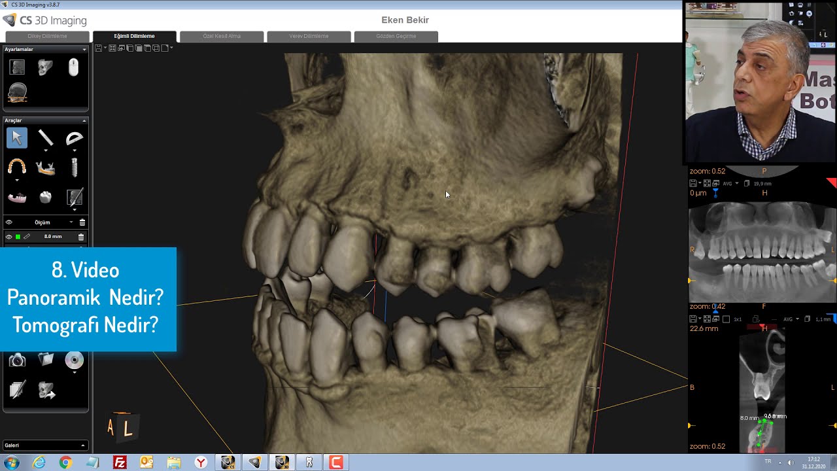
Task: Open FileZilla from taskbar
Action: [120, 462]
